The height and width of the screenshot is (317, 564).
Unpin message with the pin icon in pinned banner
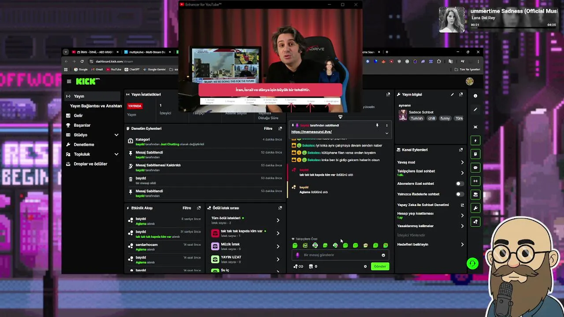tap(377, 125)
